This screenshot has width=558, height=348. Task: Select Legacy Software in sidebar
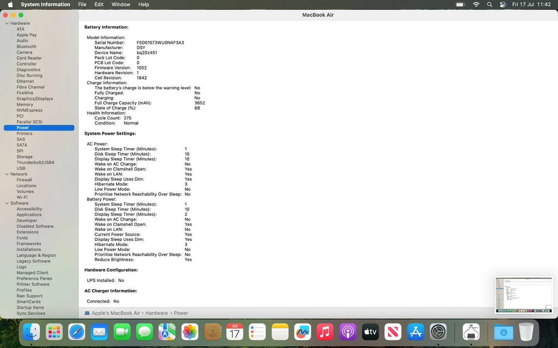33,261
